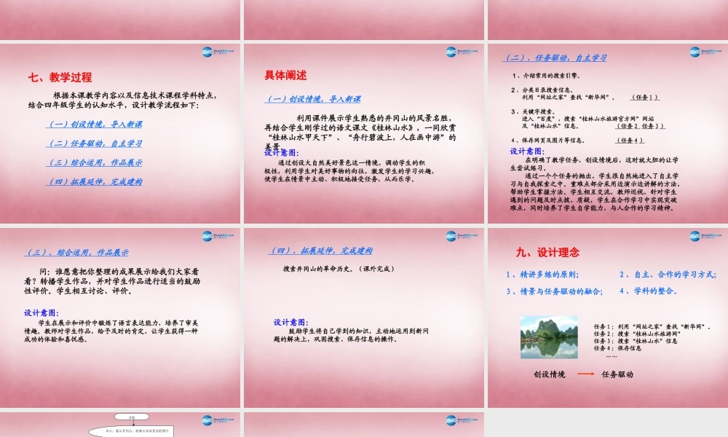
Task: Click the Guilin landscape picture in 设计理念 slide
Action: tap(549, 337)
